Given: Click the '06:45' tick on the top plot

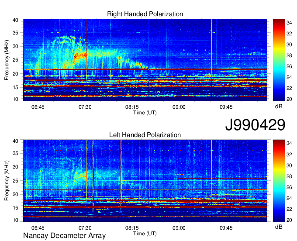Looking at the screenshot, I should pos(38,107).
